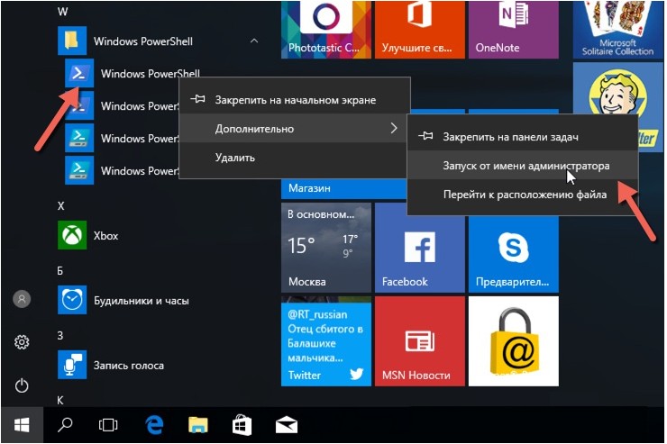Click the user account avatar icon

pyautogui.click(x=22, y=299)
